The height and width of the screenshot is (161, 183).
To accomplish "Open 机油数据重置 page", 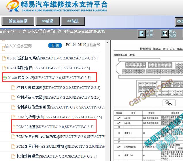I will tap(56, 156).
